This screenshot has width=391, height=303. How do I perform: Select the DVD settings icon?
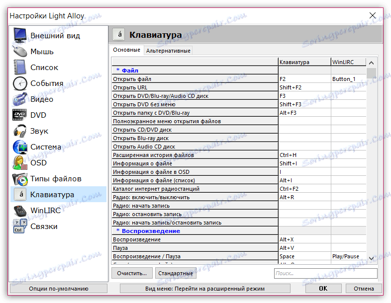20,115
